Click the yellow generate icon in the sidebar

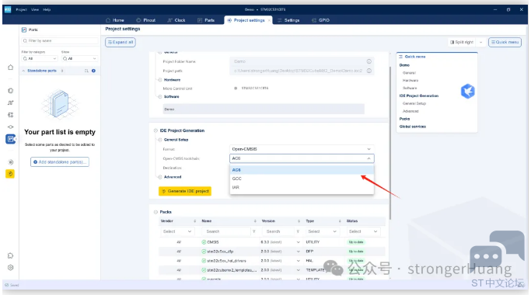click(x=10, y=174)
